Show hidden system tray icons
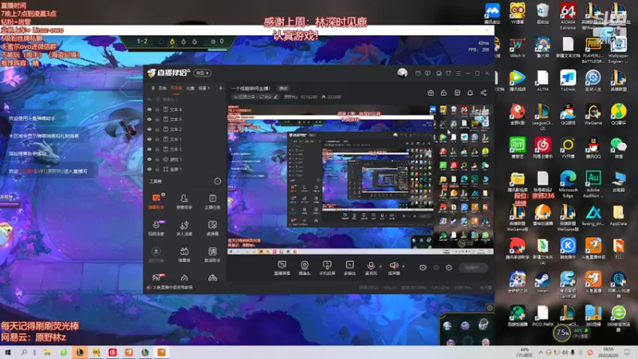638x359 pixels. tap(541, 353)
